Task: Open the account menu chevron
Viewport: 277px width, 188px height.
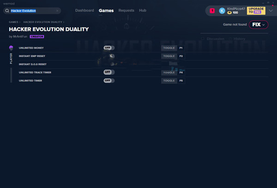Action: pos(270,11)
